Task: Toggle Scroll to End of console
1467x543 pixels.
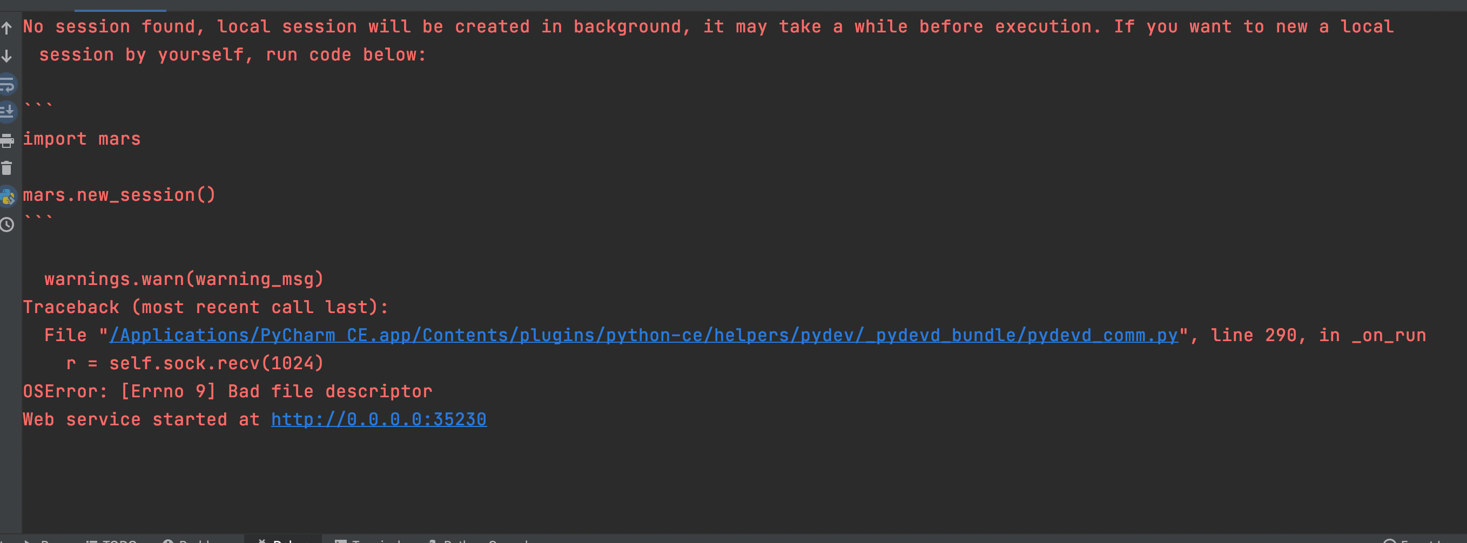Action: click(7, 112)
